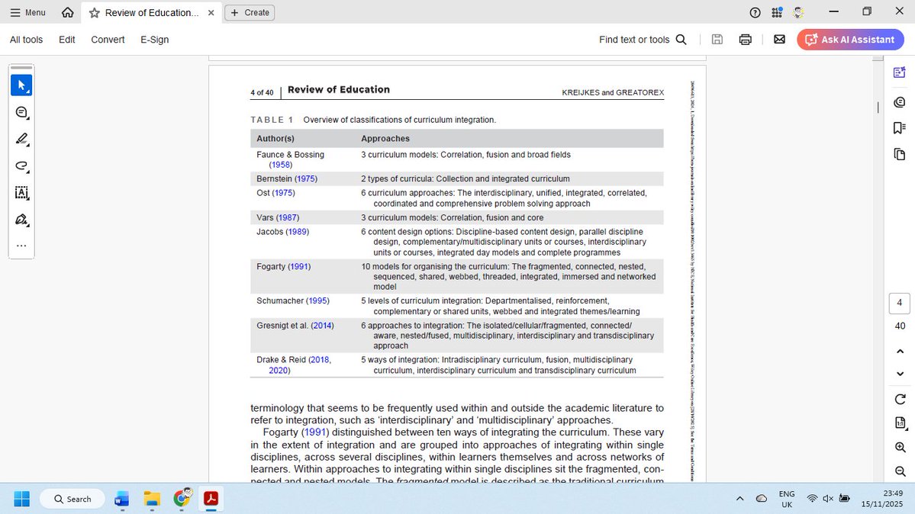Expand the Draw tool options dropdown

[x=27, y=173]
